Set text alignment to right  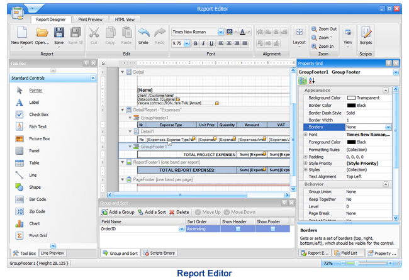coord(237,43)
